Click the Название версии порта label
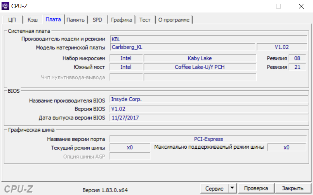Image resolution: width=313 pixels, height=195 pixels. pos(76,139)
